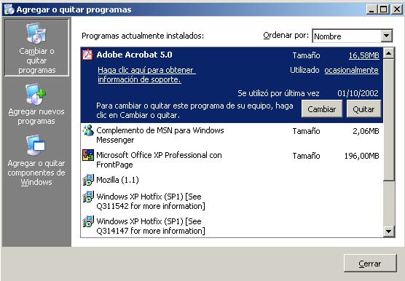Click Agregar o quitar componentes de Windows label
405x281 pixels.
pyautogui.click(x=36, y=173)
